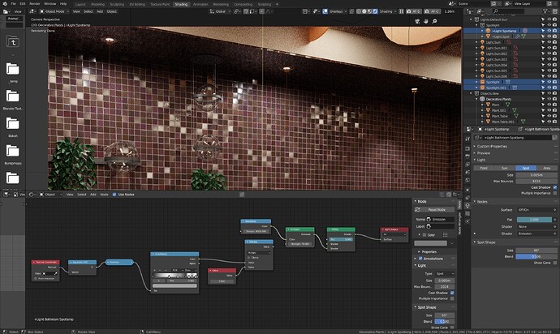
Task: Switch to the Shading workspace tab
Action: coord(181,4)
